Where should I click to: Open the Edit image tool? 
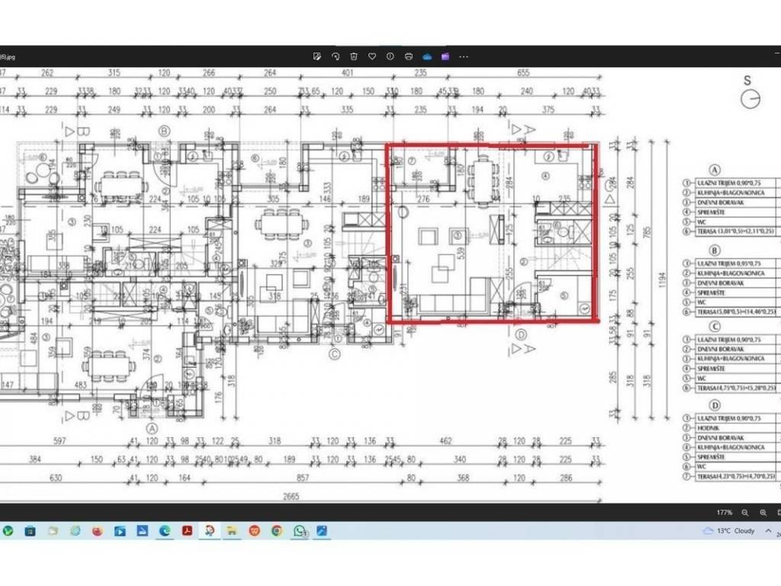click(x=317, y=56)
